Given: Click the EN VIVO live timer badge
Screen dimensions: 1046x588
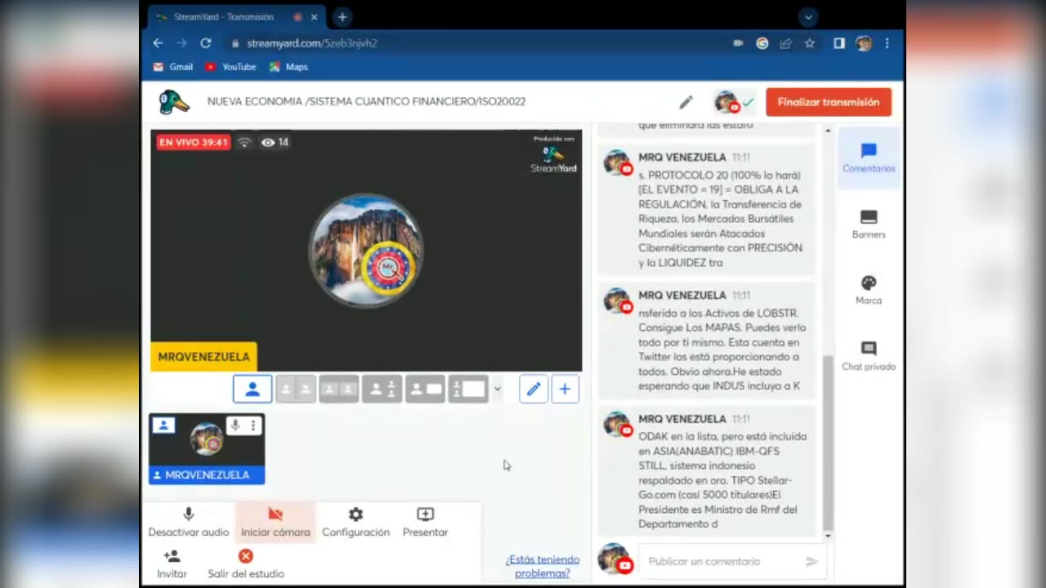Looking at the screenshot, I should 193,142.
